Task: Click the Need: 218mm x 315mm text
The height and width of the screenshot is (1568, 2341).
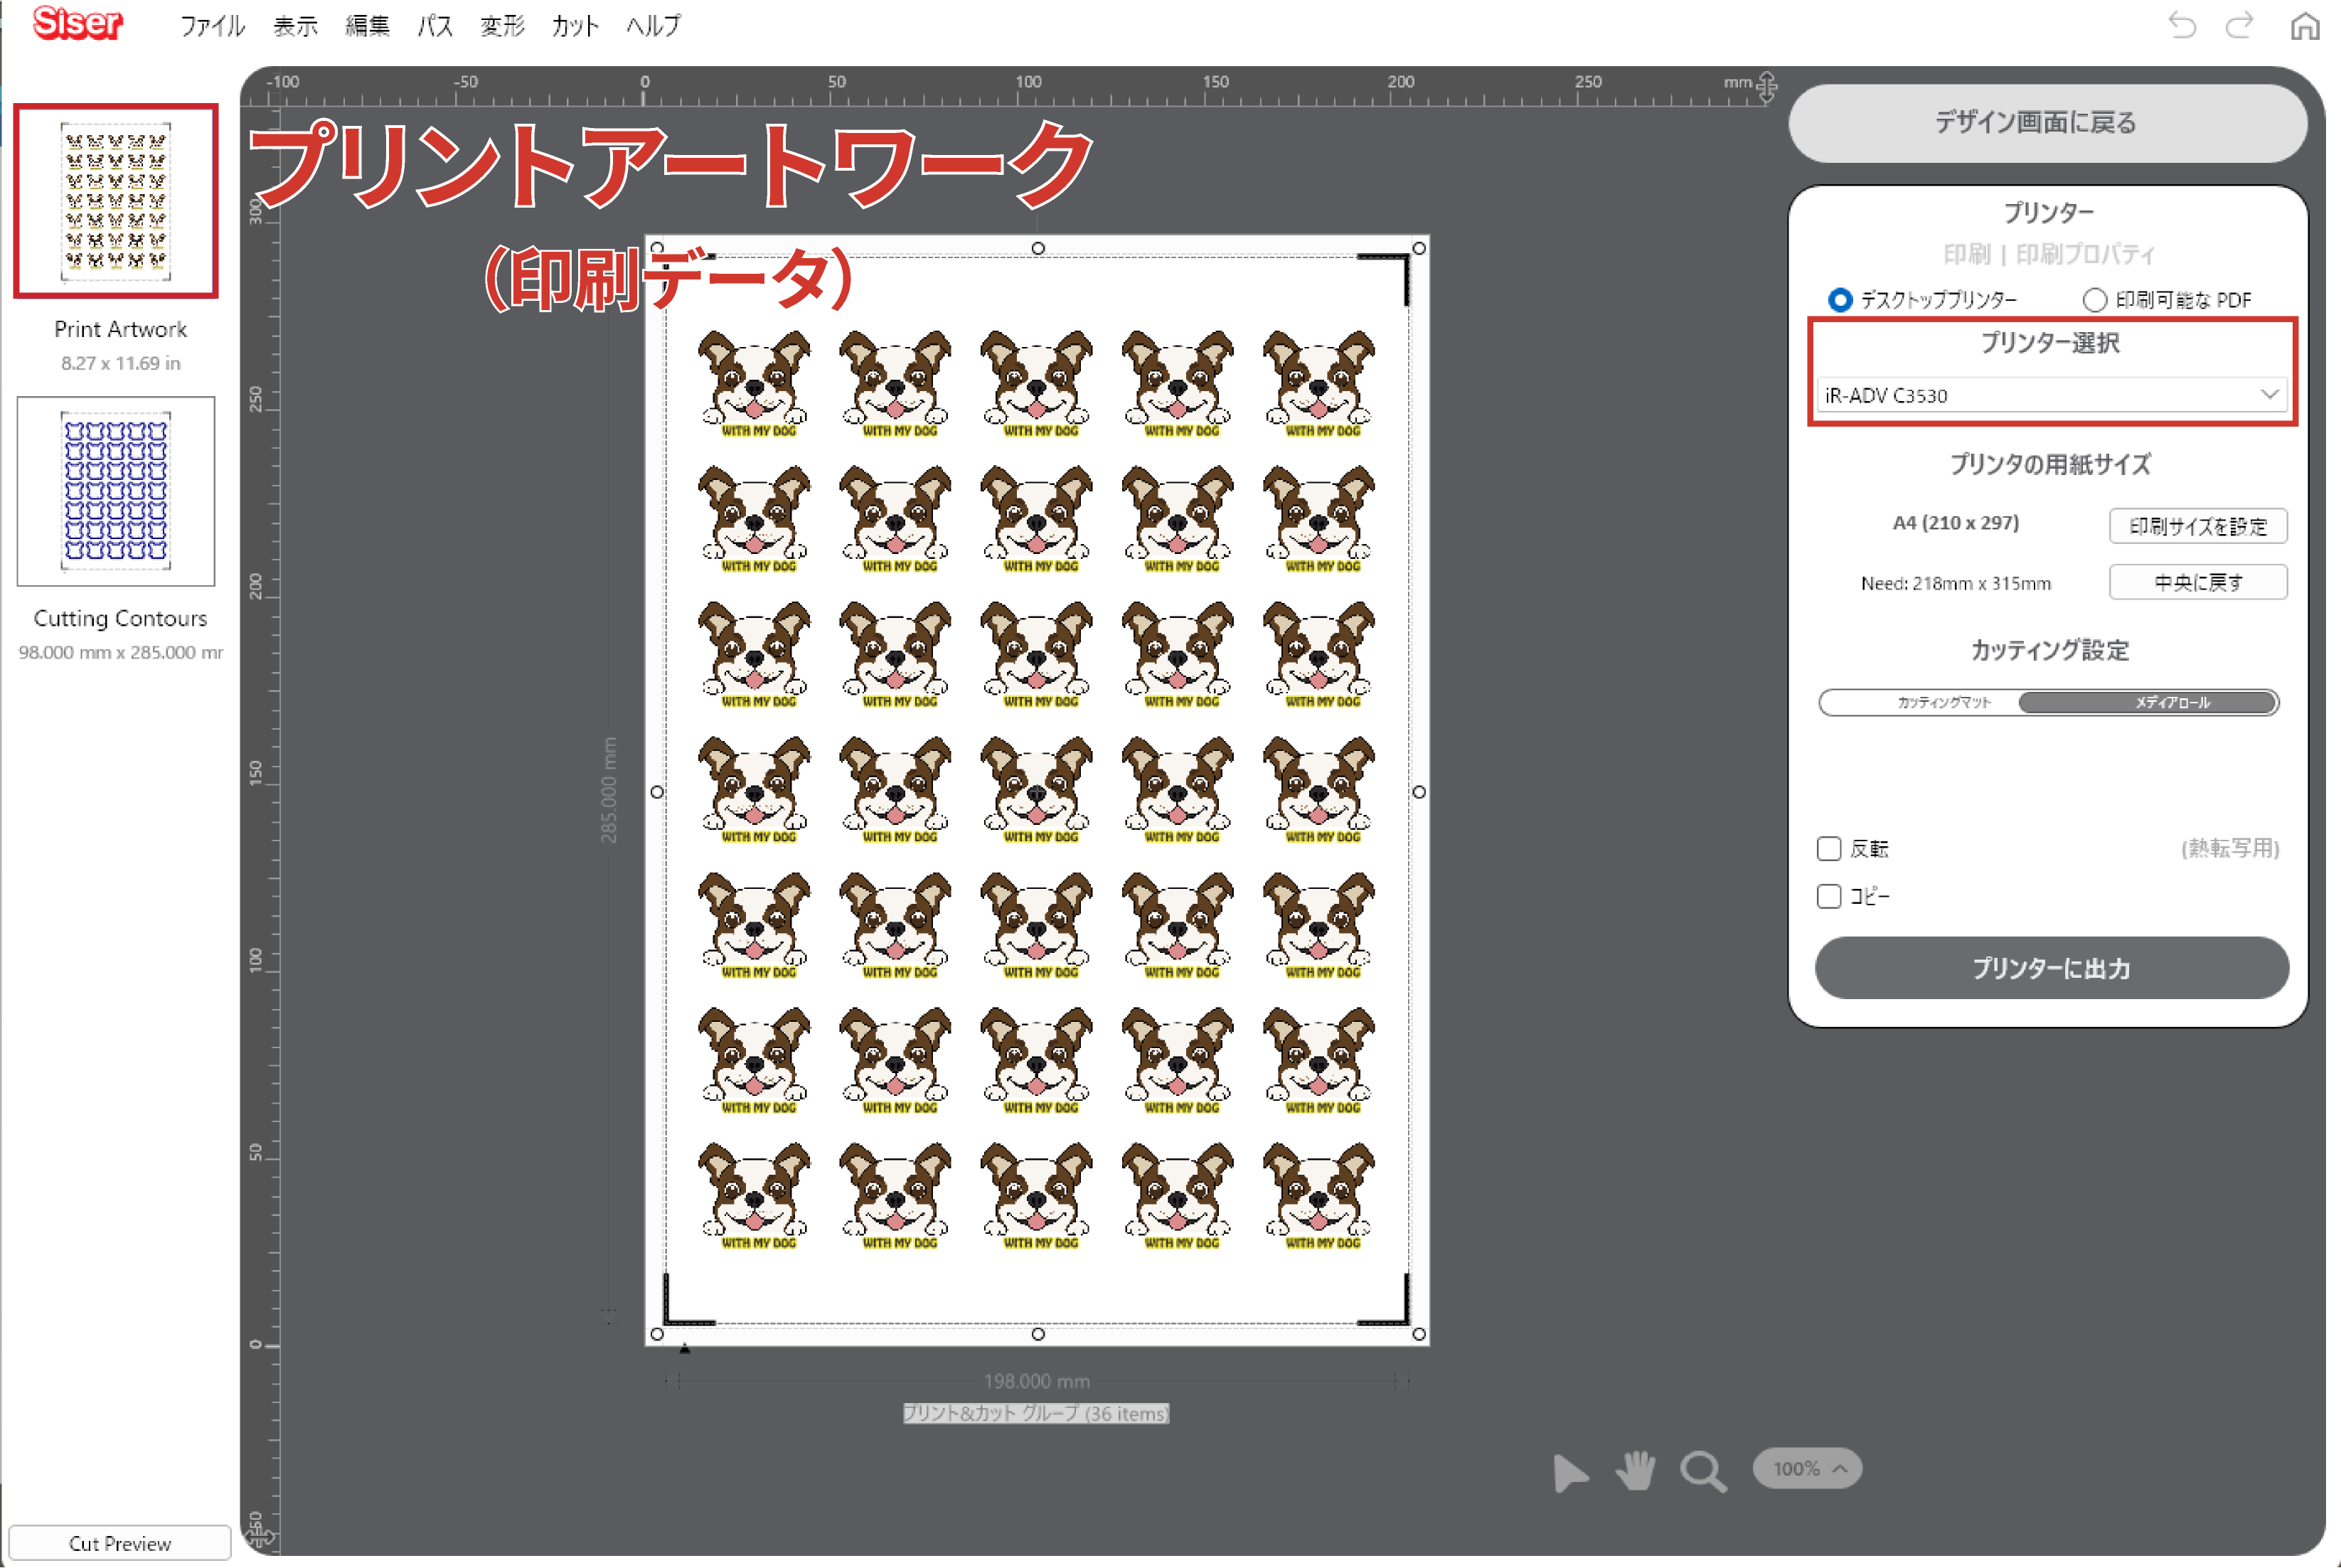Action: [x=1955, y=583]
